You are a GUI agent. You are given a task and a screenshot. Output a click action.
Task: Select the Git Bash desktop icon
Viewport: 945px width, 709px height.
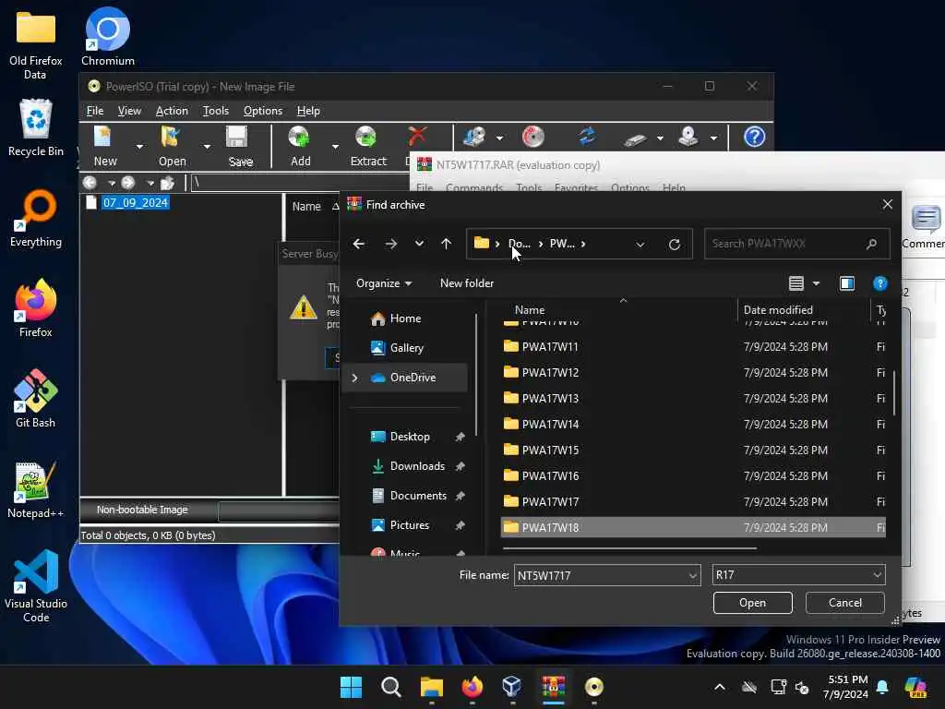pos(36,399)
